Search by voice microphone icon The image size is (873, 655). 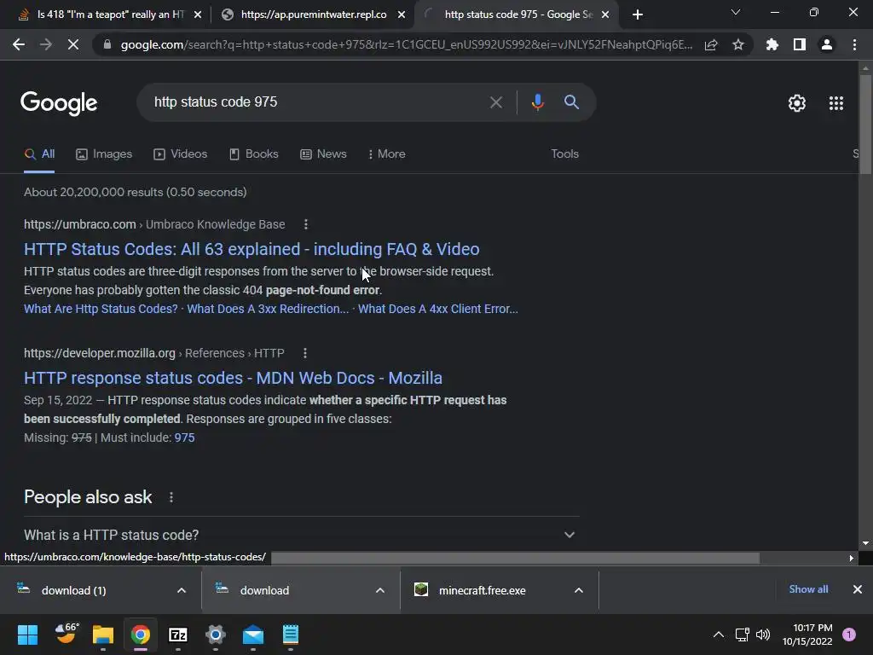point(537,102)
